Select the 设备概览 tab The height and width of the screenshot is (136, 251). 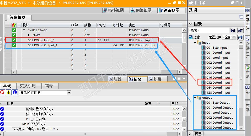[19, 18]
